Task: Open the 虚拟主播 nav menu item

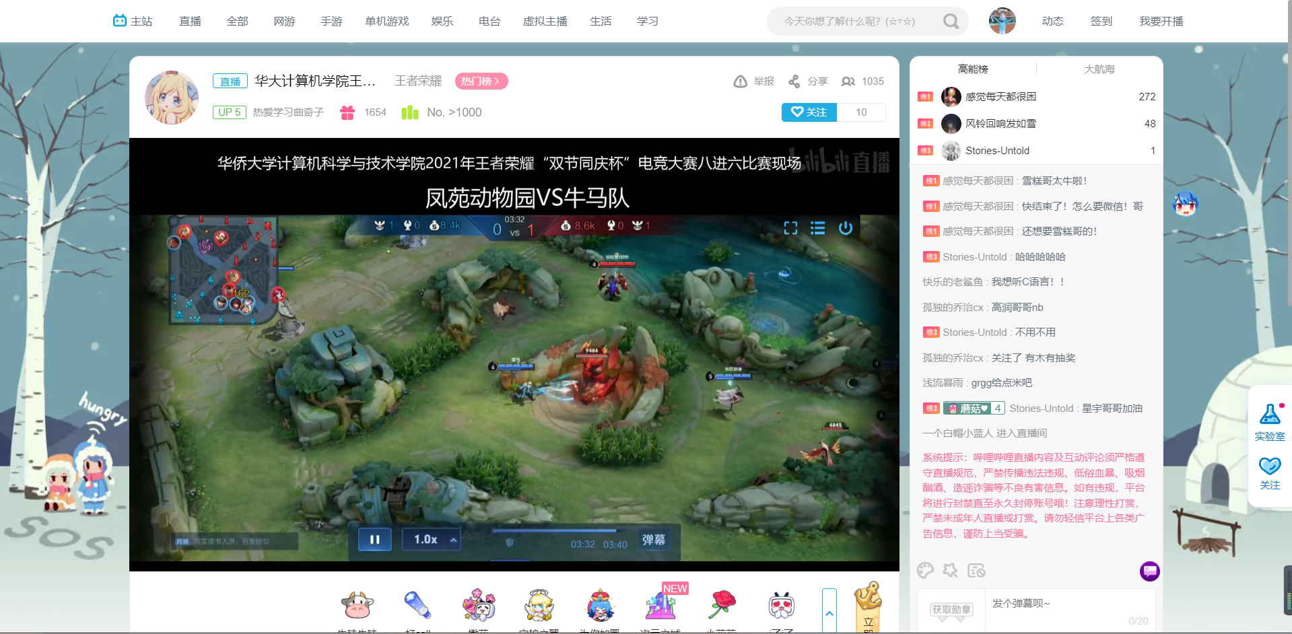Action: (545, 22)
